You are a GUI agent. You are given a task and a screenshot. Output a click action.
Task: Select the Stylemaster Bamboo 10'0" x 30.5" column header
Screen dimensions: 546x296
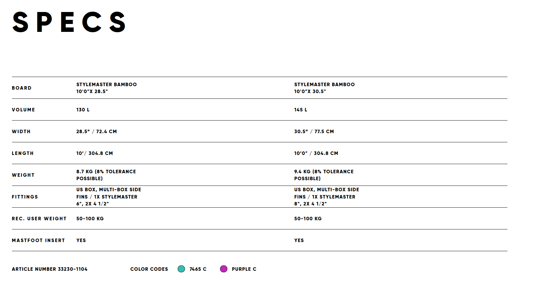click(324, 88)
